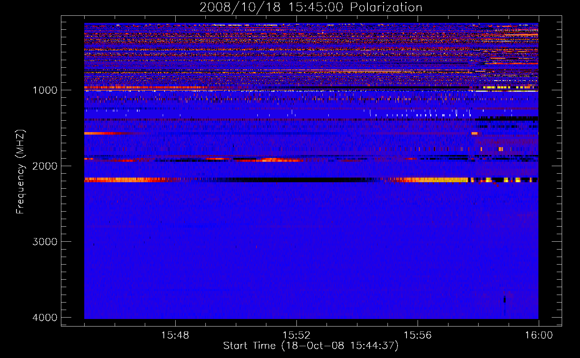
Task: Click the 16:00 time tick label
Action: pyautogui.click(x=539, y=335)
